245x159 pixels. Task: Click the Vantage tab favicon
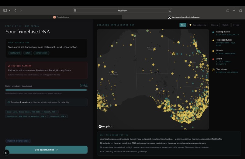pyautogui.click(x=169, y=17)
